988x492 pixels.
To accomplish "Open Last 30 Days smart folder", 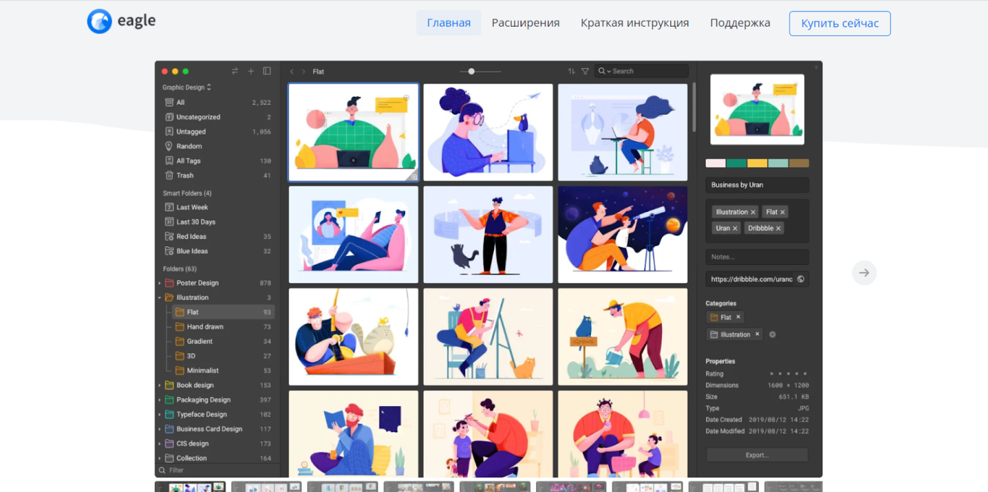I will (x=217, y=222).
